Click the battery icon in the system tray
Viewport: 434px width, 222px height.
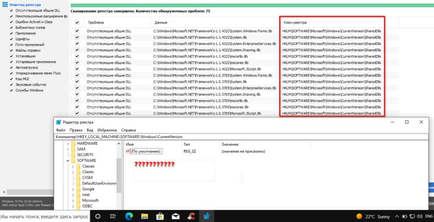click(405, 216)
